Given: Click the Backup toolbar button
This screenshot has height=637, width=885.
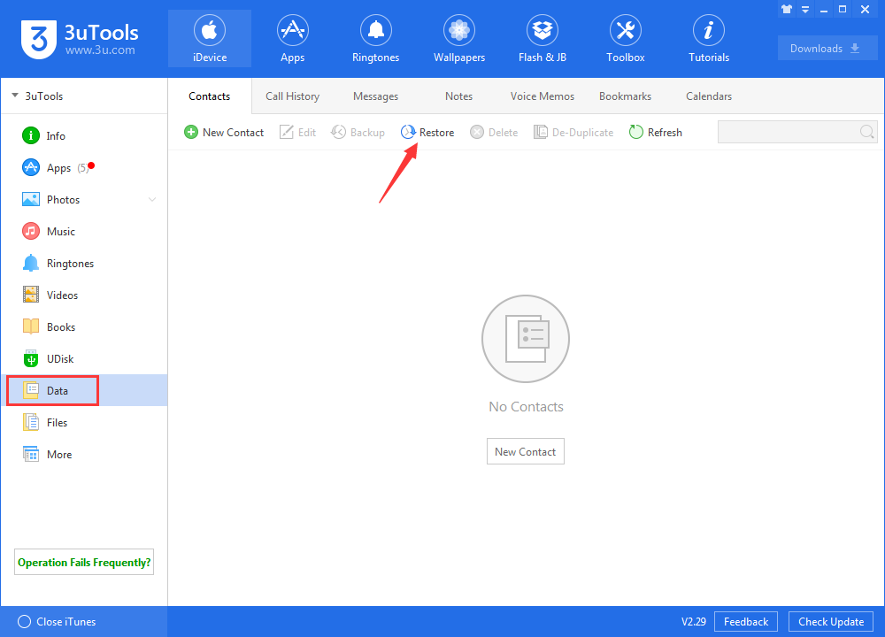Looking at the screenshot, I should coord(358,132).
